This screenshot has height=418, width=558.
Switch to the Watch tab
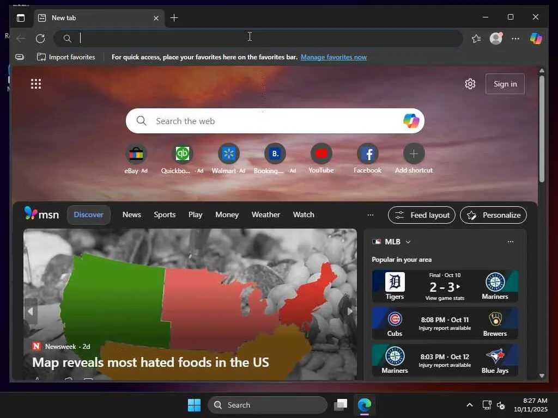pos(304,214)
